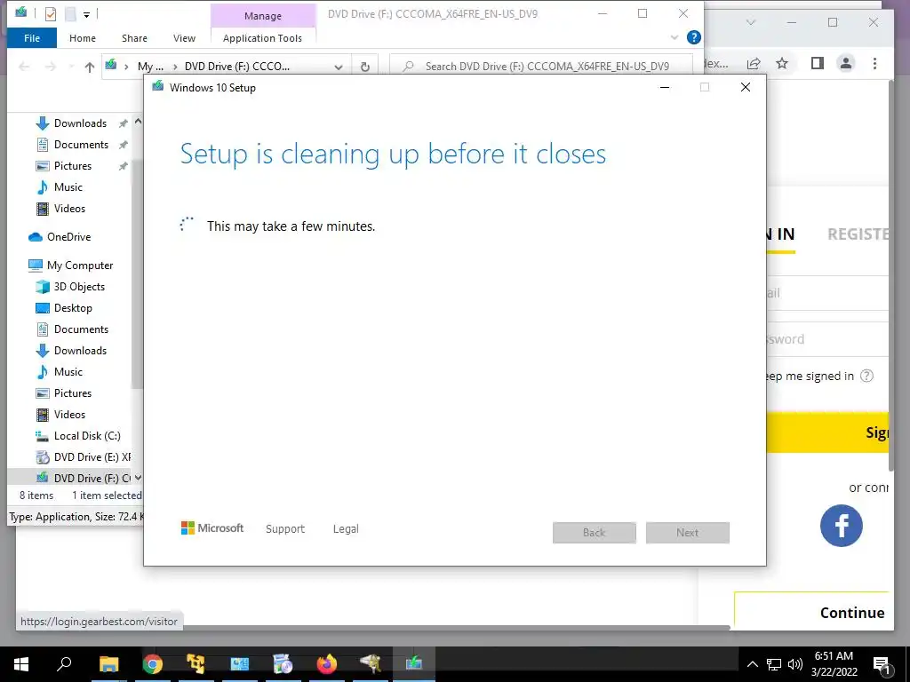910x682 pixels.
Task: Open the Chrome tab search chevron
Action: (x=750, y=22)
